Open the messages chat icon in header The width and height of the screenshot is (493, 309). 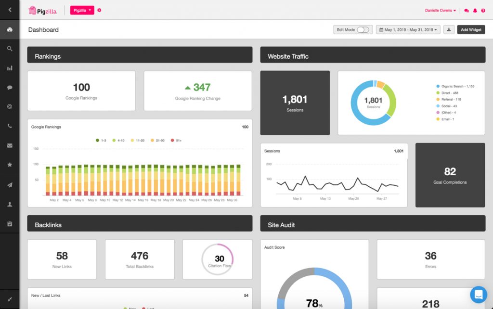467,11
